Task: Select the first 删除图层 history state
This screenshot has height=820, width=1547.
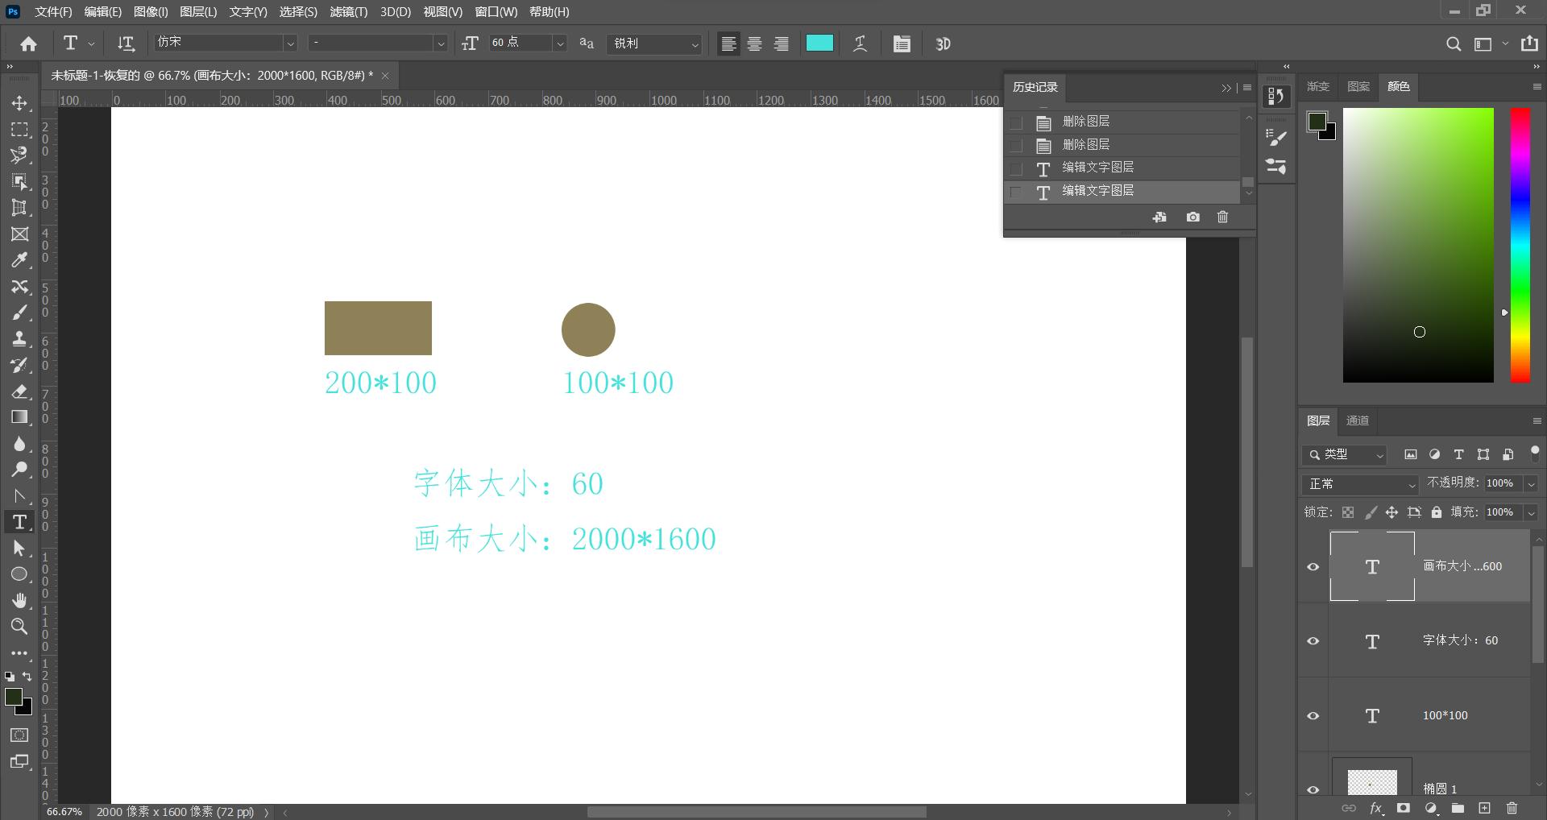Action: click(1085, 122)
